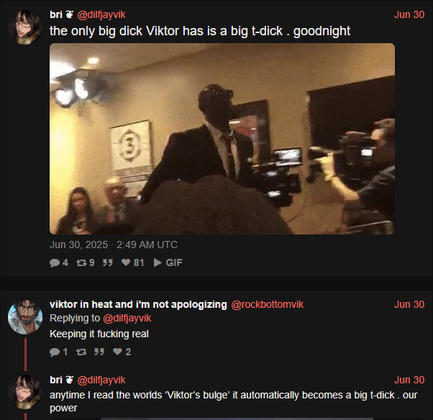
Task: Open the @dilfjayvik handle on top tweet
Action: tap(101, 14)
